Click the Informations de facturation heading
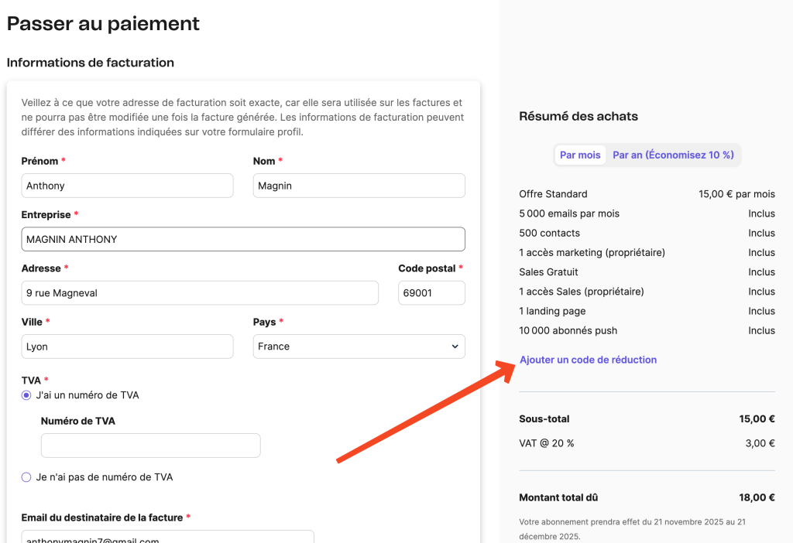 coord(90,63)
